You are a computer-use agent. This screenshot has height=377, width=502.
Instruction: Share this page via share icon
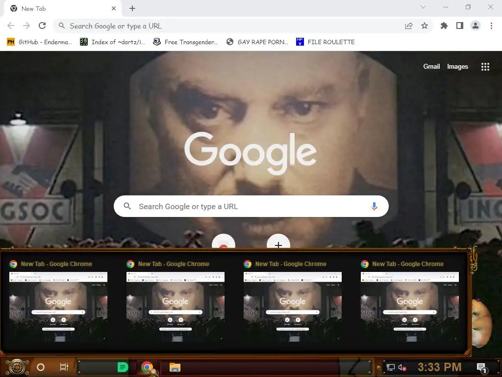pyautogui.click(x=409, y=26)
